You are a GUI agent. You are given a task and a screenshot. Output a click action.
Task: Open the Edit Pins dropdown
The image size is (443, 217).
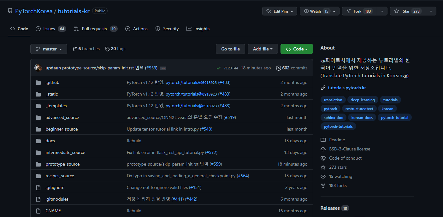(280, 11)
